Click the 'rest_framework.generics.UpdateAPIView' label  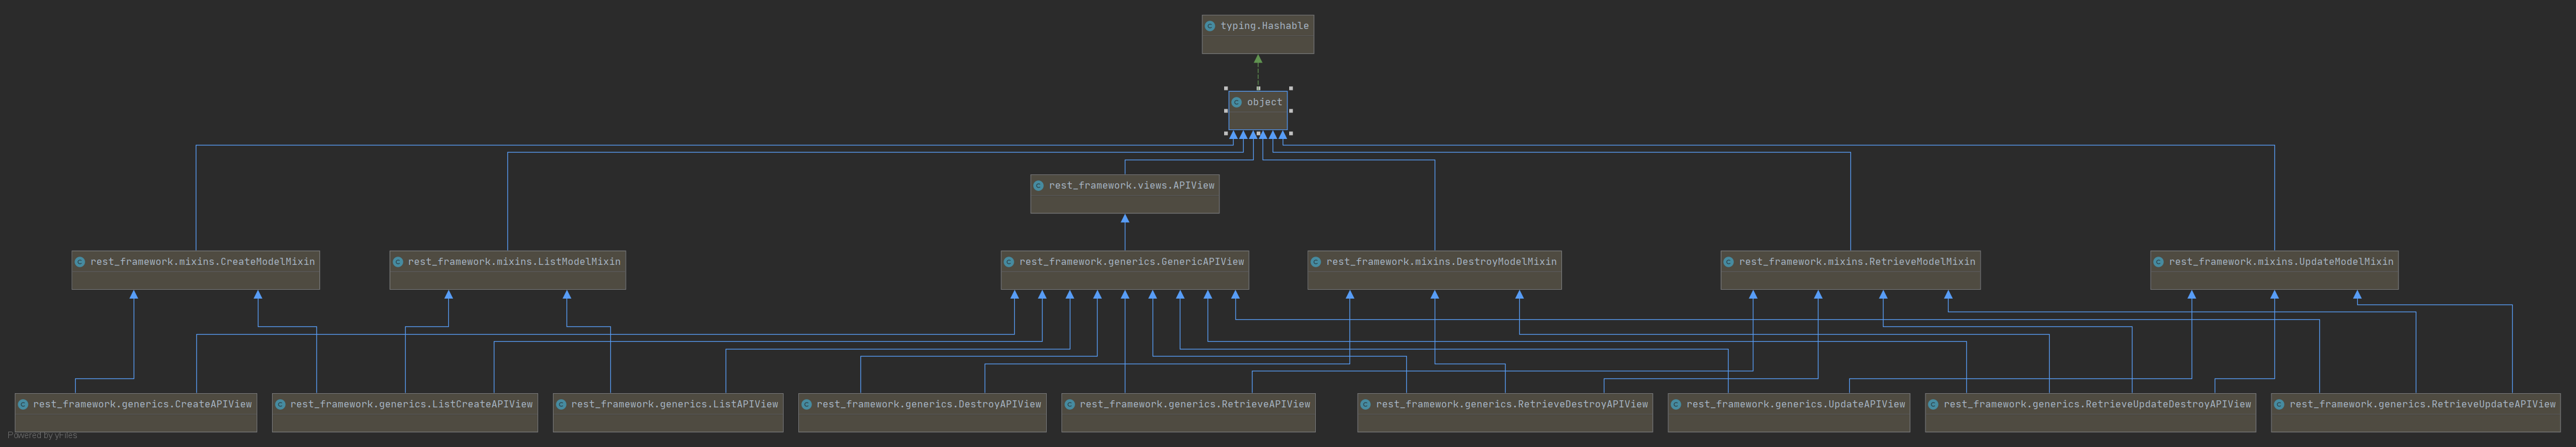pos(1795,405)
